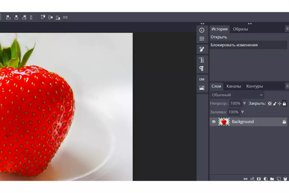Open the Character panel icon
This screenshot has height=193, width=289.
[202, 60]
